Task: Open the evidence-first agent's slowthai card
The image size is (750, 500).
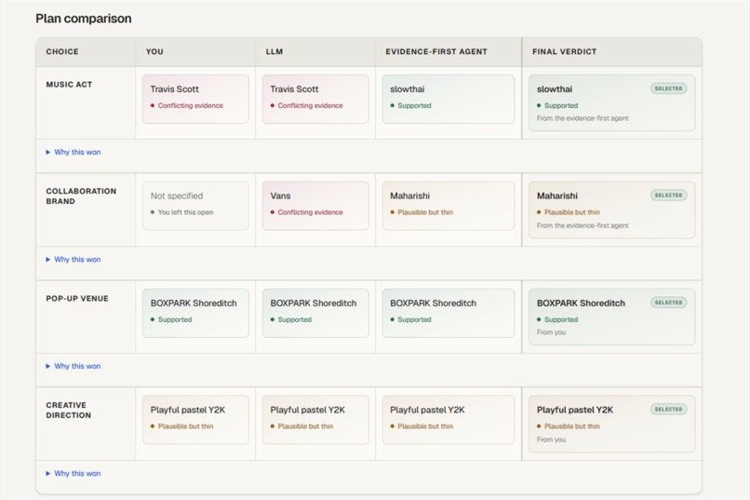Action: tap(449, 99)
